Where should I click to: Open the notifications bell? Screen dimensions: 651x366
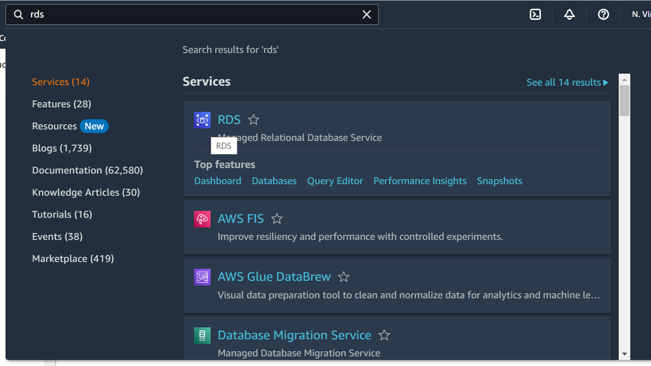point(569,14)
